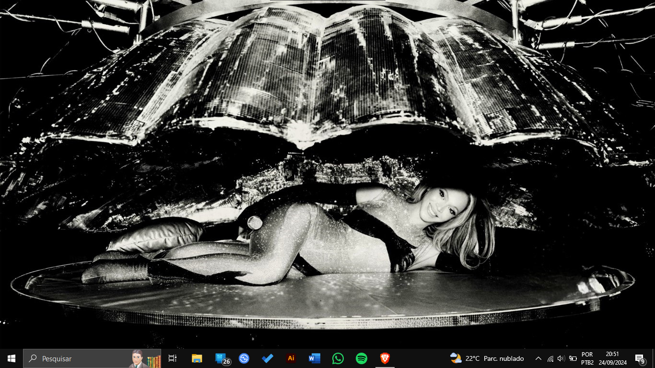Image resolution: width=655 pixels, height=368 pixels.
Task: Open the blue circular sync app icon
Action: click(x=244, y=358)
